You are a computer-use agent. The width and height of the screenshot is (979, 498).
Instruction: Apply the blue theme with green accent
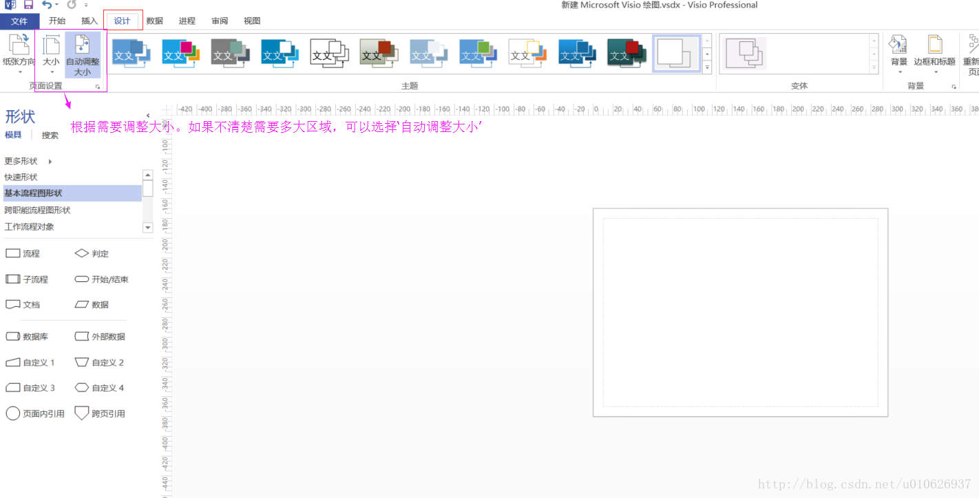point(478,53)
